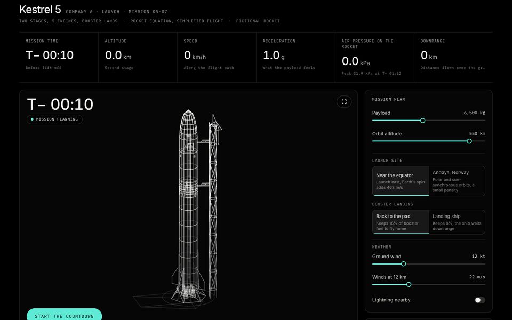Click the Orbit altitude slider handle
This screenshot has height=320, width=512.
pos(469,141)
